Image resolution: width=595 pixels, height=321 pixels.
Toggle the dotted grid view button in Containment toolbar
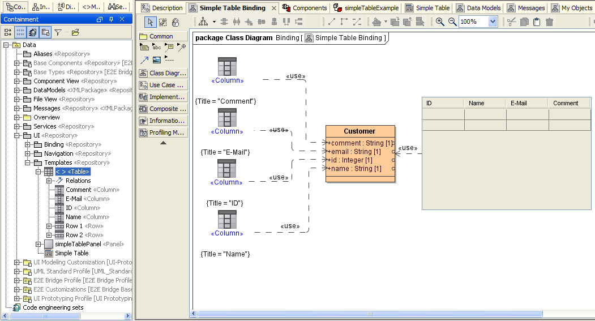click(20, 32)
